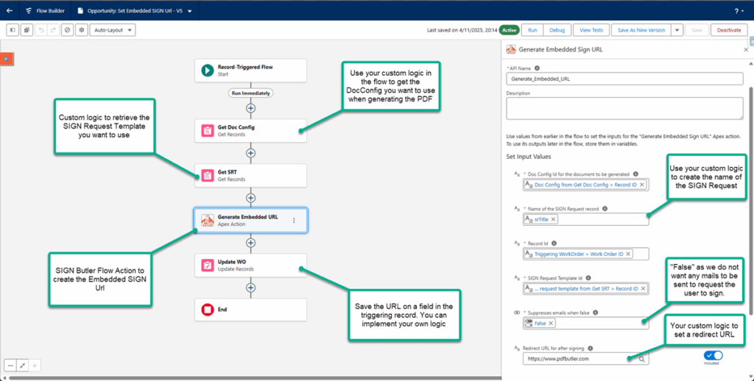Image resolution: width=754 pixels, height=381 pixels.
Task: Click the copy-elements toolbar icon
Action: [27, 30]
